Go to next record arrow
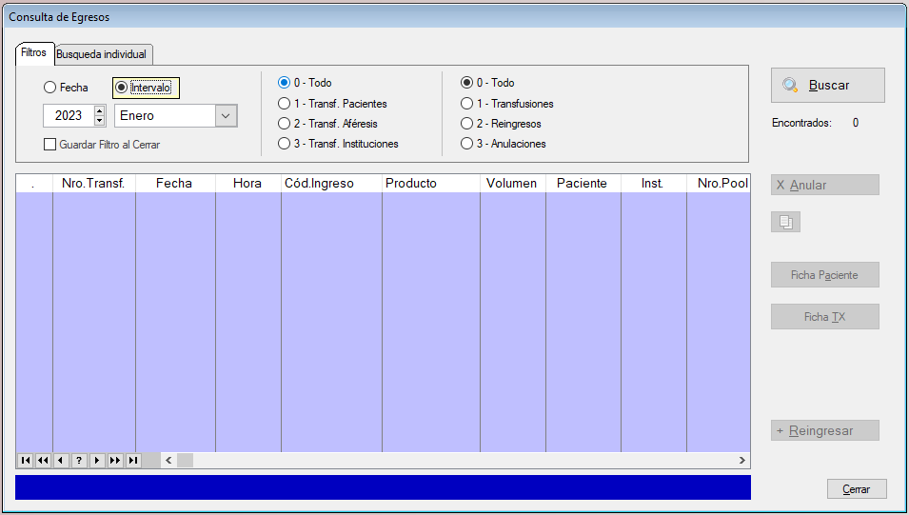This screenshot has width=909, height=515. [x=97, y=461]
